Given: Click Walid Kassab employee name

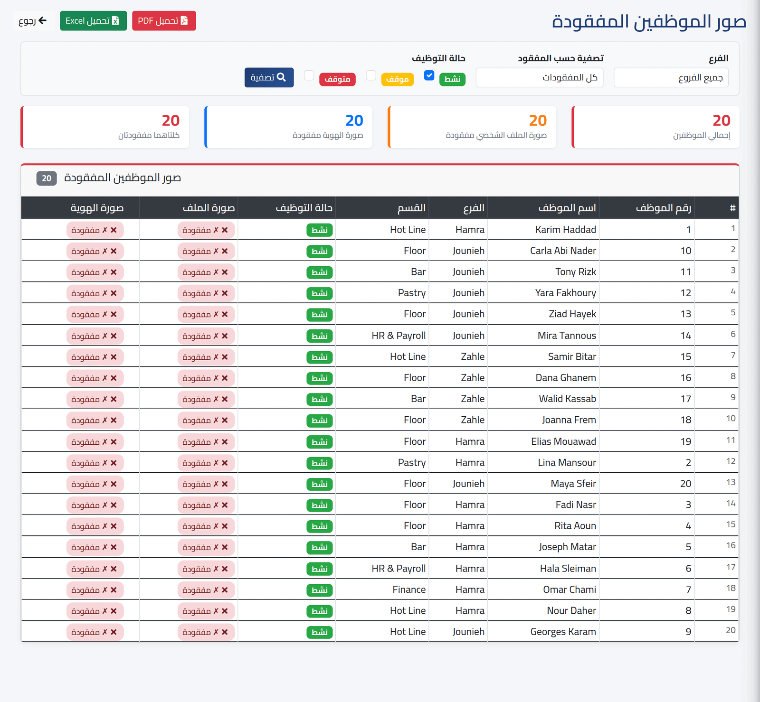Looking at the screenshot, I should (x=567, y=399).
